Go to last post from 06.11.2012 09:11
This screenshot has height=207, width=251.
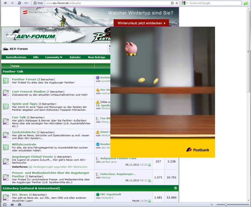149,181
